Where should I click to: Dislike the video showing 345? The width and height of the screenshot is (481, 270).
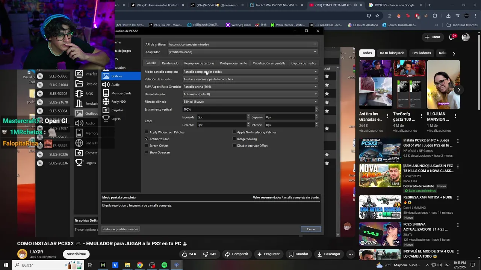click(x=210, y=254)
